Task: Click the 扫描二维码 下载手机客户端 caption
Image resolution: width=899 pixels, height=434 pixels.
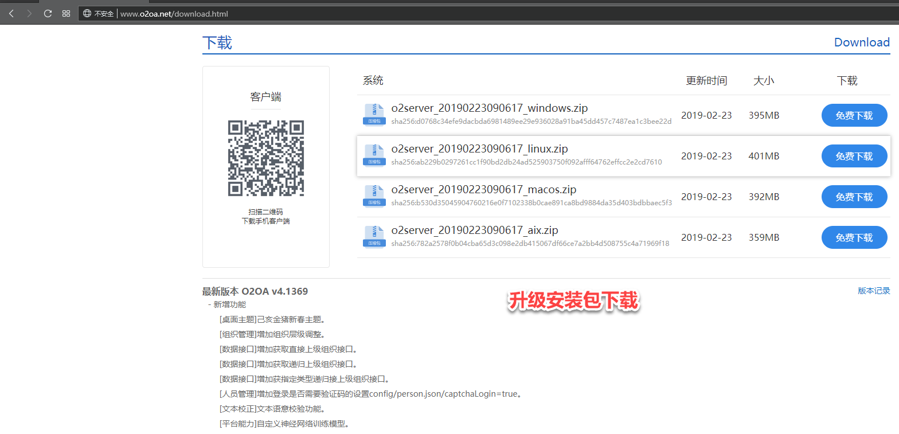Action: coord(266,216)
